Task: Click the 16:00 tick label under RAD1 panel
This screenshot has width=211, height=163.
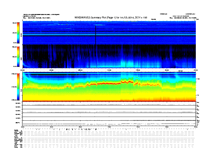Action: [x=138, y=70]
